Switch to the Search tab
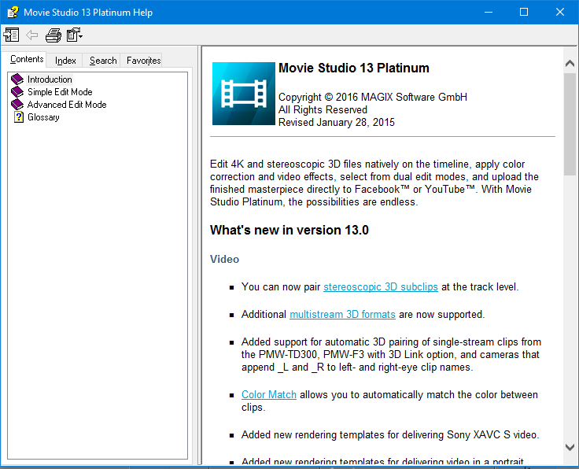579x469 pixels. coord(103,61)
